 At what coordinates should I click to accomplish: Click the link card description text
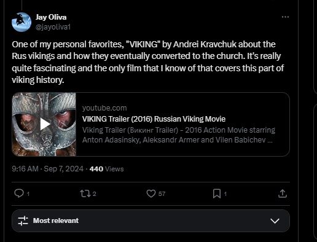(179, 135)
